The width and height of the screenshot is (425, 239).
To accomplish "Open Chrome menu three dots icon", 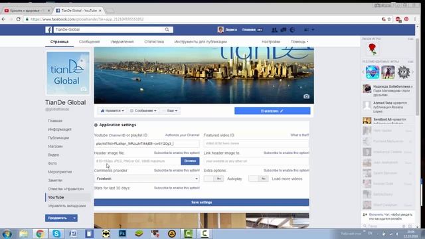I will coord(414,19).
